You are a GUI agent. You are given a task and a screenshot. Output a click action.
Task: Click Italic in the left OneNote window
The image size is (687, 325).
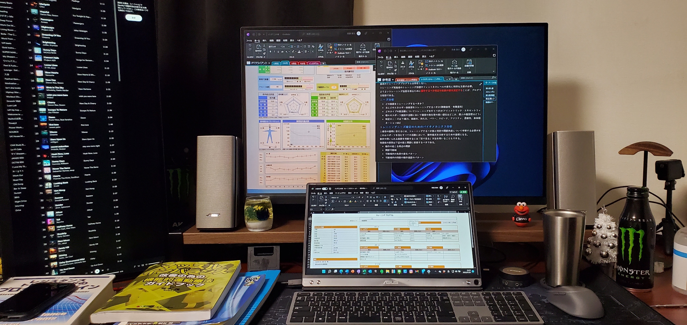coord(274,51)
